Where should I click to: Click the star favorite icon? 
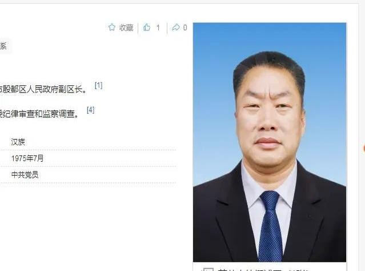click(x=112, y=27)
